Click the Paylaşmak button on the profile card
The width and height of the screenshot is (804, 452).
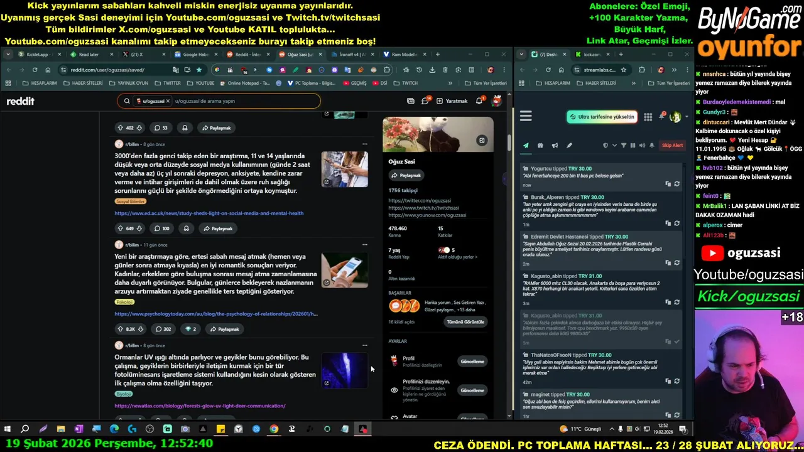[x=406, y=175]
